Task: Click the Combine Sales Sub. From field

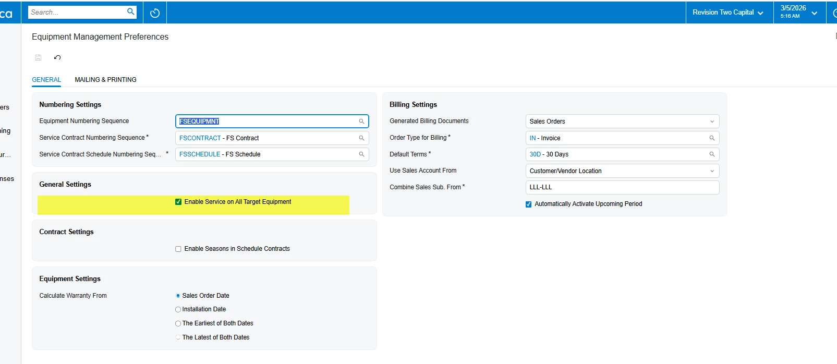Action: point(622,187)
